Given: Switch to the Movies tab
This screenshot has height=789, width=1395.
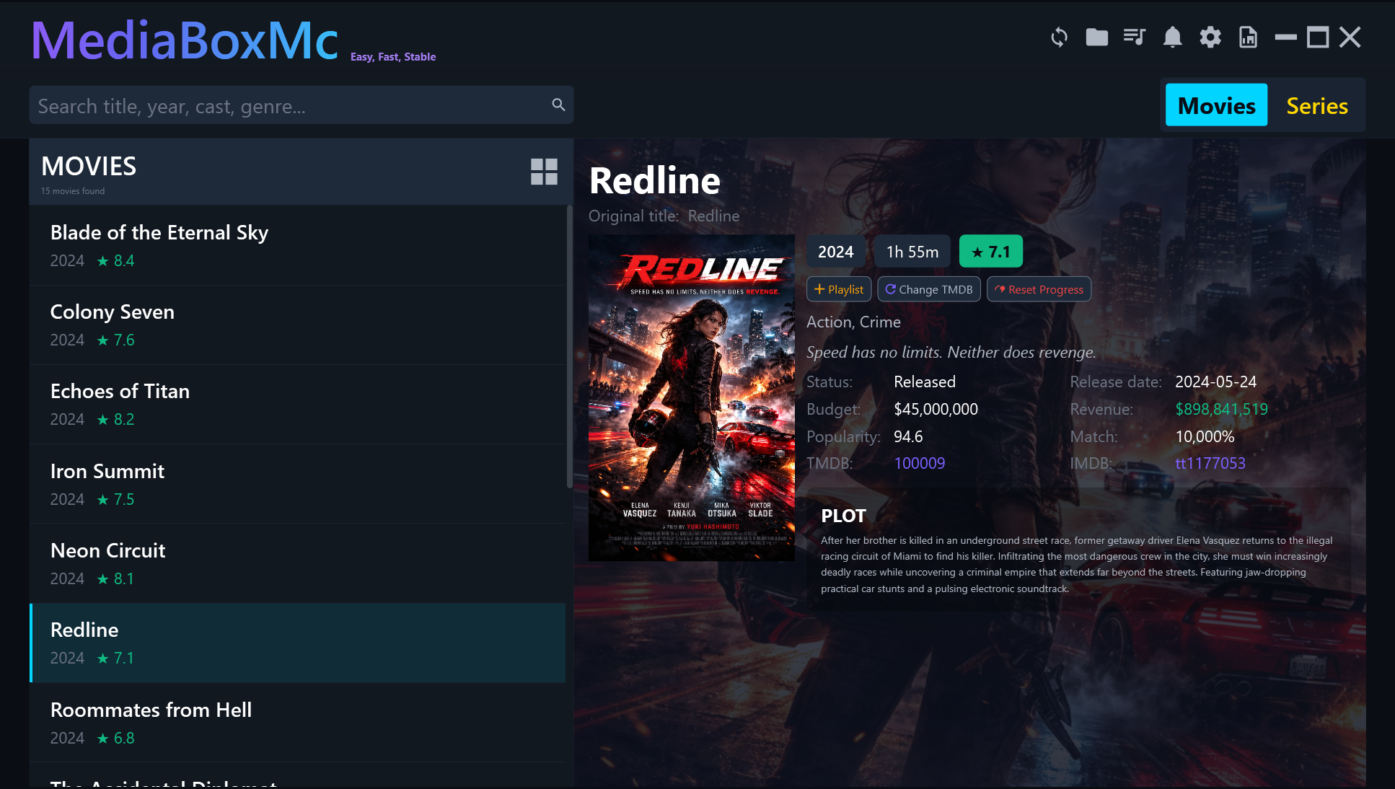Looking at the screenshot, I should pyautogui.click(x=1216, y=105).
